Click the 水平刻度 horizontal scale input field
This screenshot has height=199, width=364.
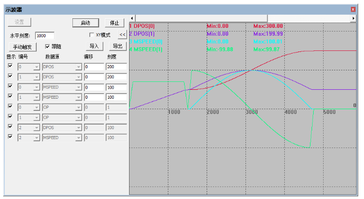point(45,36)
